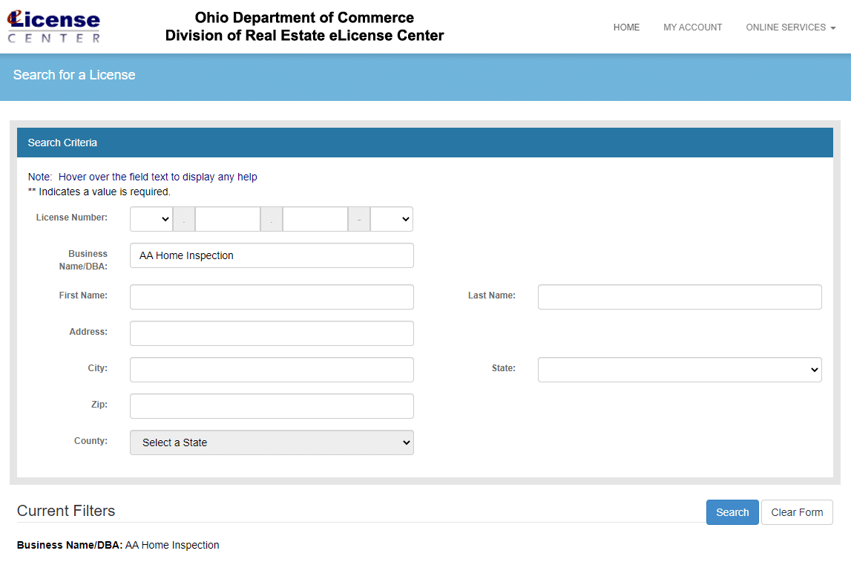Click the AA Home Inspection filter text
Viewport: 851px width, 562px height.
click(x=172, y=544)
